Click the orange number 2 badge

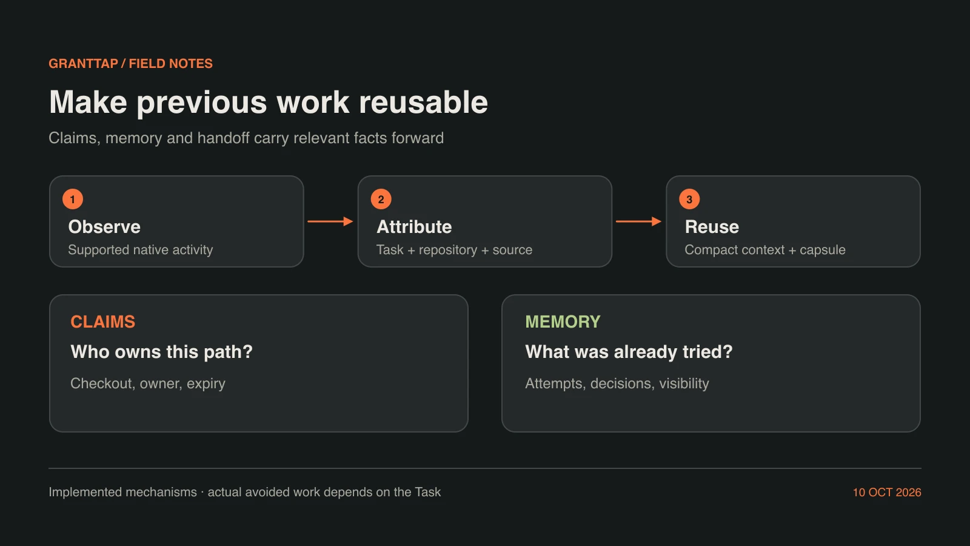(381, 199)
